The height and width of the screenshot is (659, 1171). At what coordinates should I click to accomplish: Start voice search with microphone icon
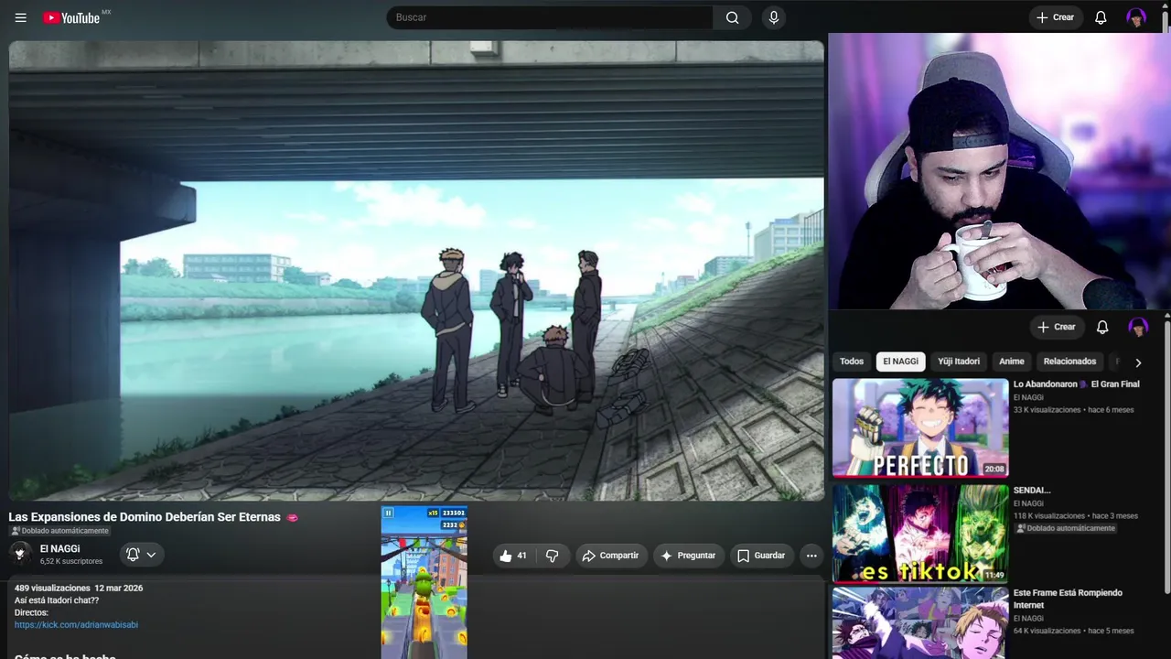774,17
